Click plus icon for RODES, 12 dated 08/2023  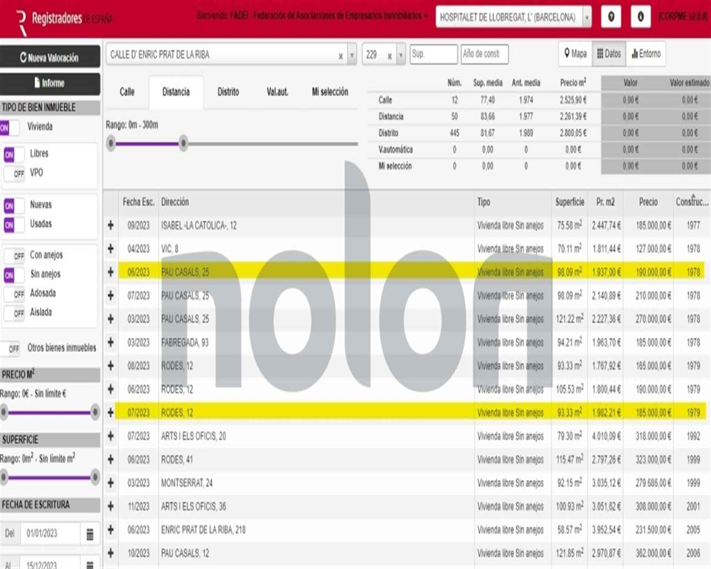pos(111,366)
